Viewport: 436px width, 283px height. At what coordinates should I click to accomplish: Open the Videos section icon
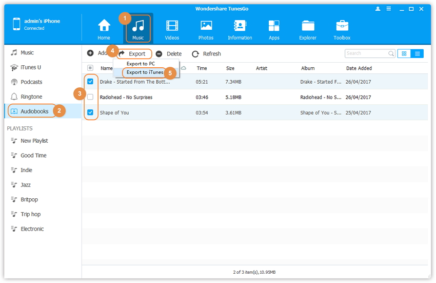tap(172, 29)
